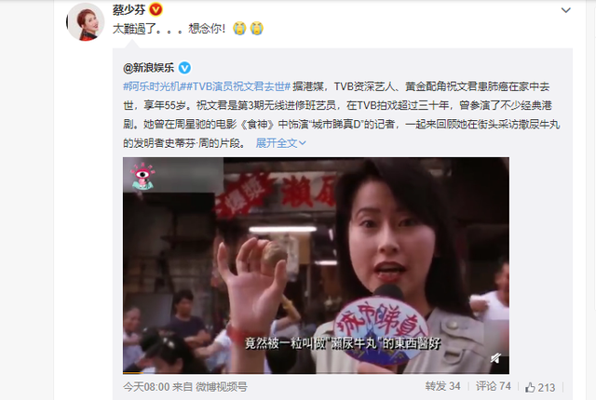Click the orange V verified badge beside 蔡少芬
The height and width of the screenshot is (400, 596).
click(x=156, y=9)
